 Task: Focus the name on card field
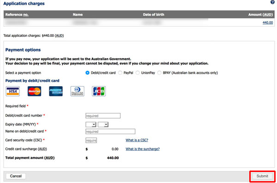[110, 131]
